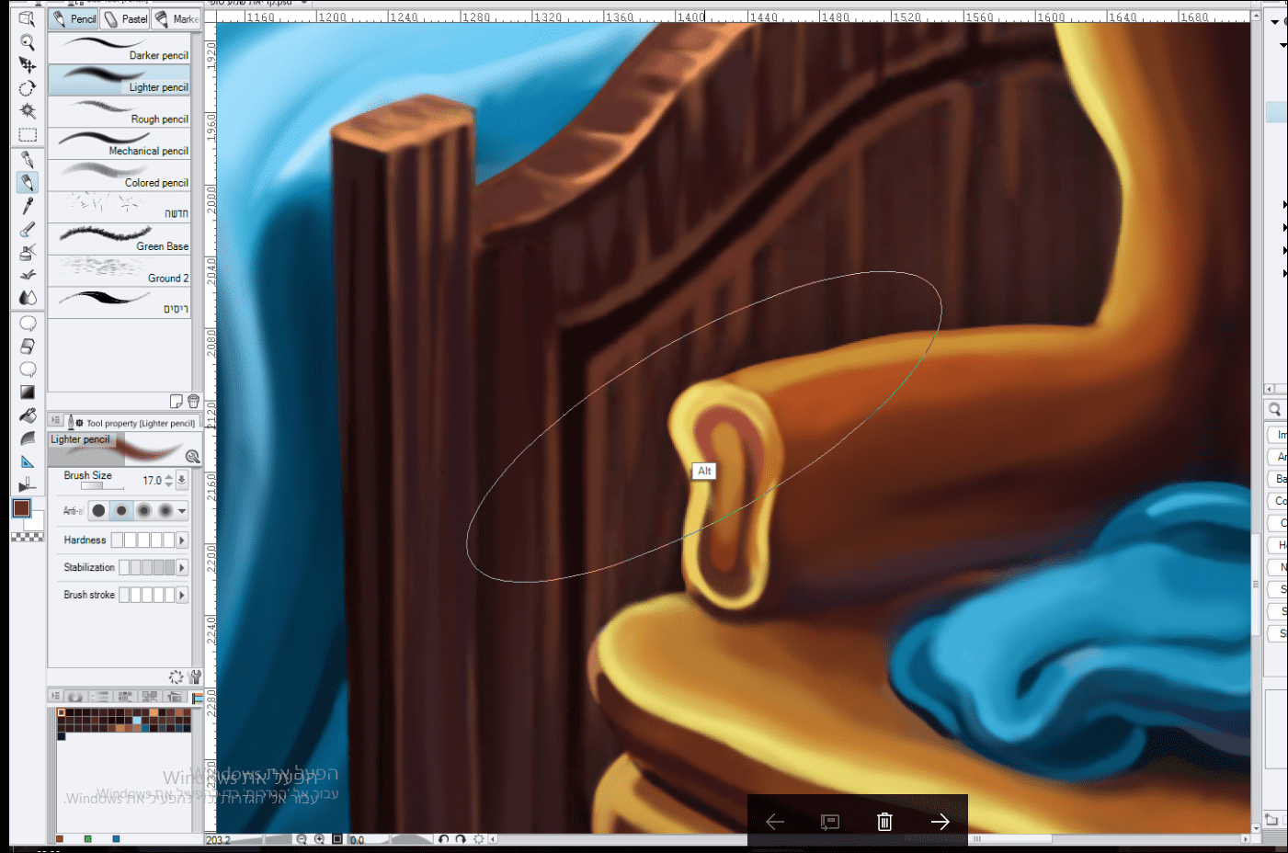Set the Hardness level boxes slider
Image resolution: width=1288 pixels, height=853 pixels.
(142, 540)
